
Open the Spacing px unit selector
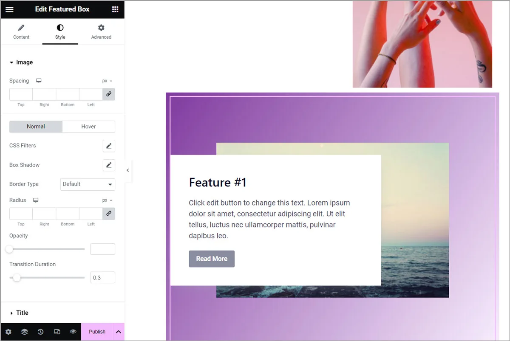[x=107, y=81]
